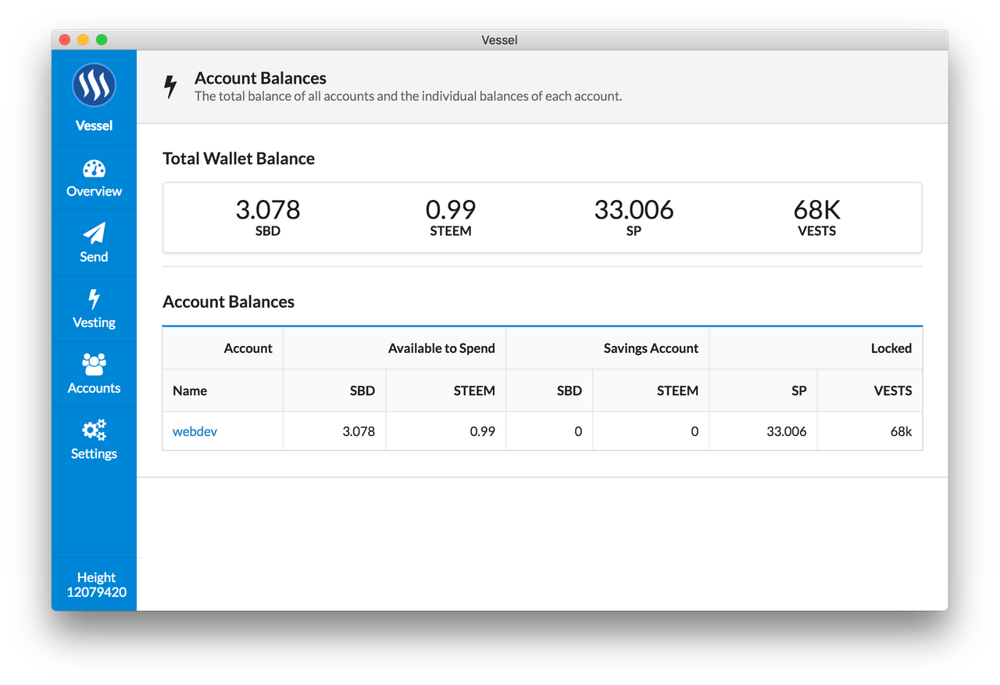The width and height of the screenshot is (1000, 685).
Task: Click webdev's 0.99 STEEM cell
Action: pyautogui.click(x=446, y=431)
